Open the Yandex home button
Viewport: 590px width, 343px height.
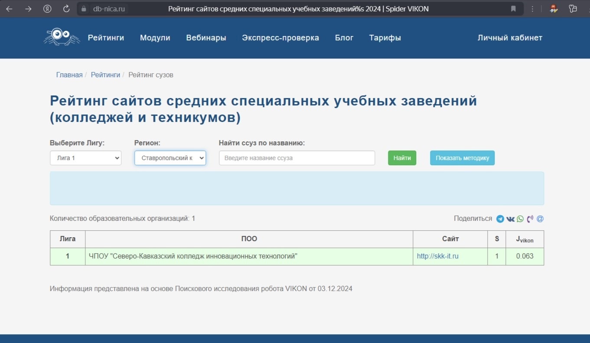47,9
